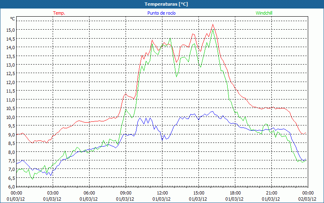Screen dimensions: 324x203
Task: Click the 02/03/12 date label
Action: pos(307,199)
